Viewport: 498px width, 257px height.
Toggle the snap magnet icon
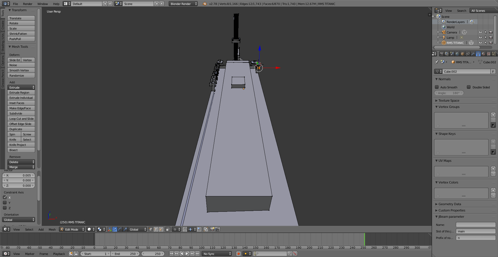(185, 229)
